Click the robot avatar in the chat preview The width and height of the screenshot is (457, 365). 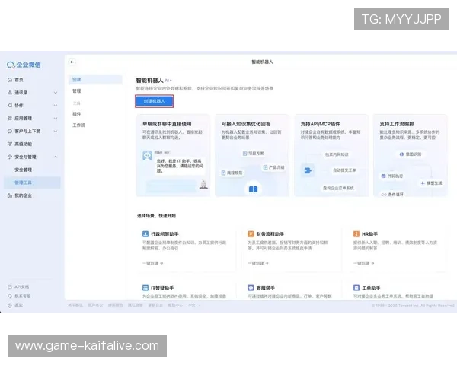tap(147, 155)
